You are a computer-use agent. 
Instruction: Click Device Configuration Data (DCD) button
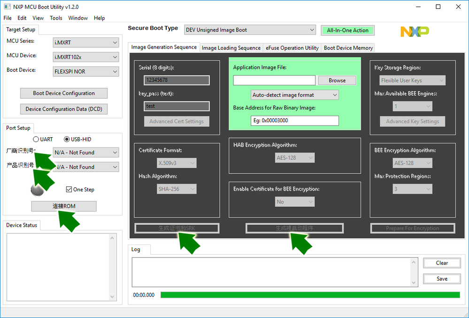pos(64,109)
